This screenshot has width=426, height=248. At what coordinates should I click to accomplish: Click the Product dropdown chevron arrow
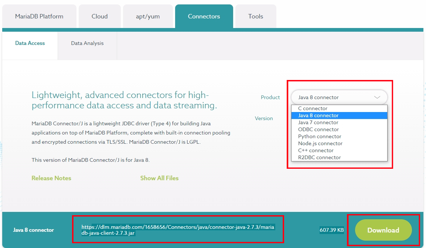[x=377, y=97]
